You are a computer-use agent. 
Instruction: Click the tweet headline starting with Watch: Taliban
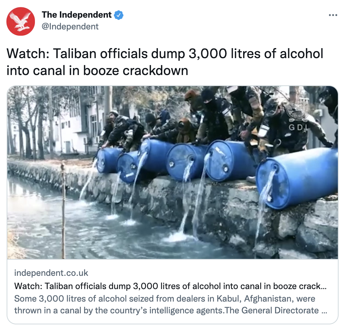pyautogui.click(x=165, y=62)
